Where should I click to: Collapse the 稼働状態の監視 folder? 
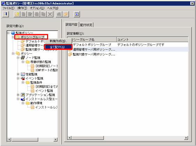click(x=23, y=62)
